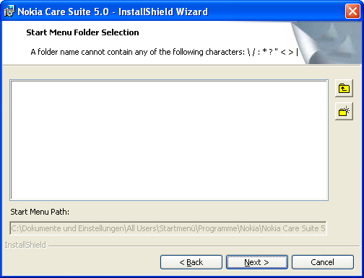This screenshot has width=364, height=278.
Task: Add a new Start Menu folder with sparkle icon
Action: click(344, 111)
